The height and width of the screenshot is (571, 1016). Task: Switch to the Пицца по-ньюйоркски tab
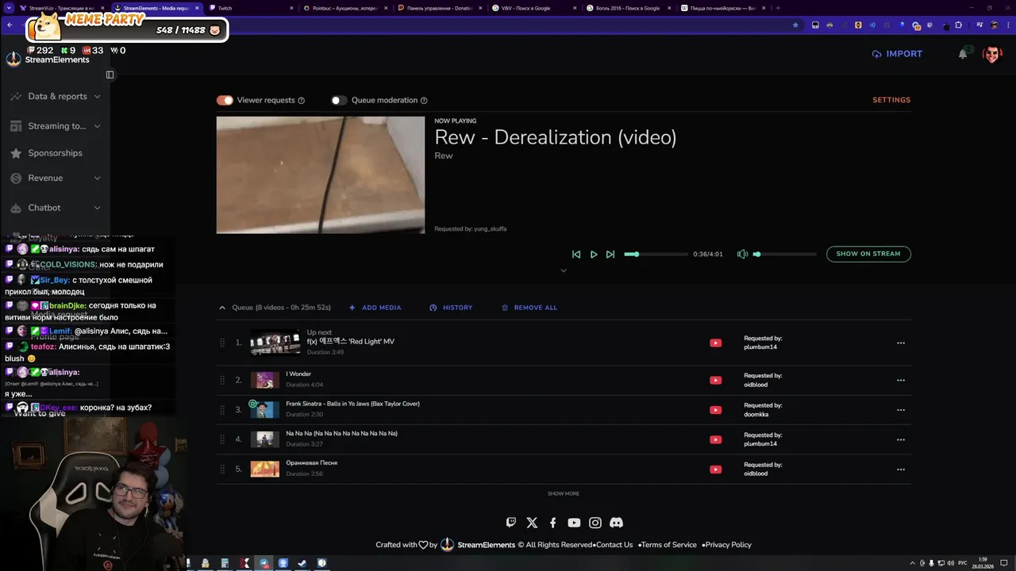(x=722, y=8)
